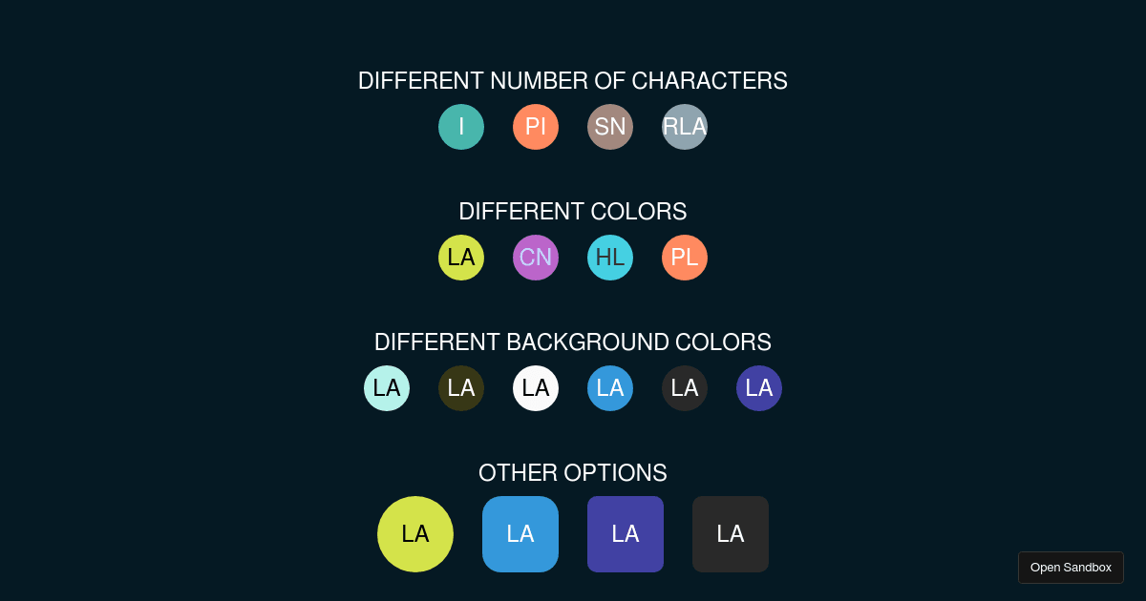Select the purple CN avatar

pos(536,257)
